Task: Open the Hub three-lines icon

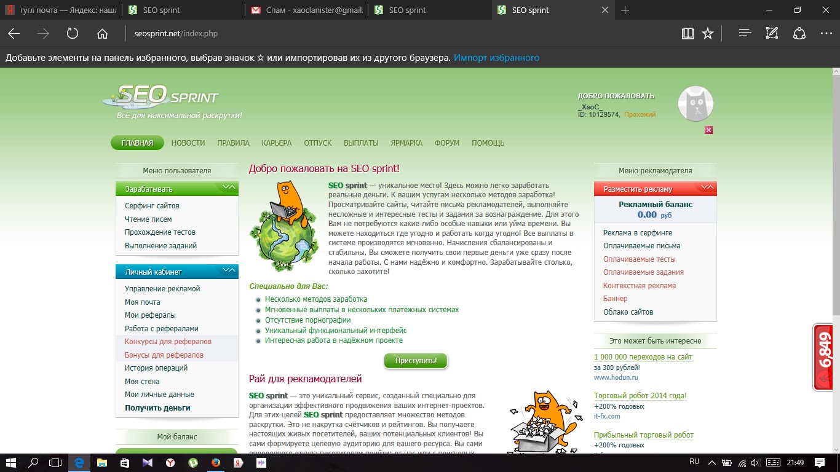Action: [745, 34]
